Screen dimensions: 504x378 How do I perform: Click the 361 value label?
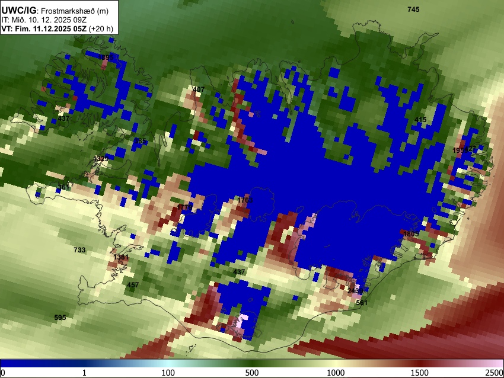coord(63,187)
